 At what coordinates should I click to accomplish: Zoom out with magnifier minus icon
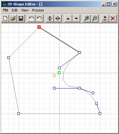coord(95,18)
